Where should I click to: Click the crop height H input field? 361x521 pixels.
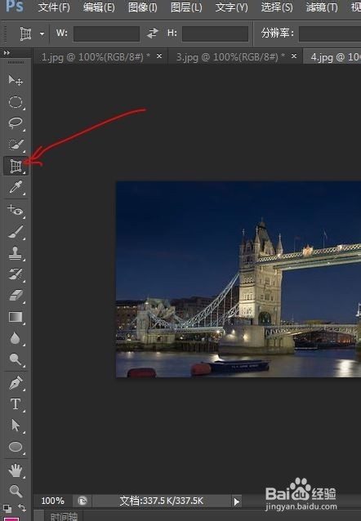pyautogui.click(x=215, y=33)
